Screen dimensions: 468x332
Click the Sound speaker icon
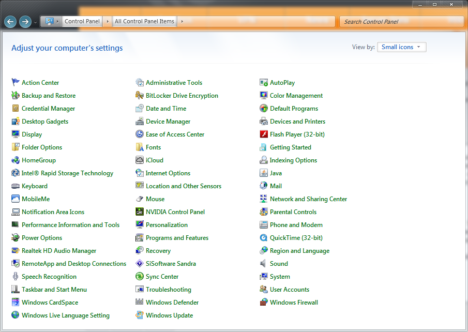(263, 263)
